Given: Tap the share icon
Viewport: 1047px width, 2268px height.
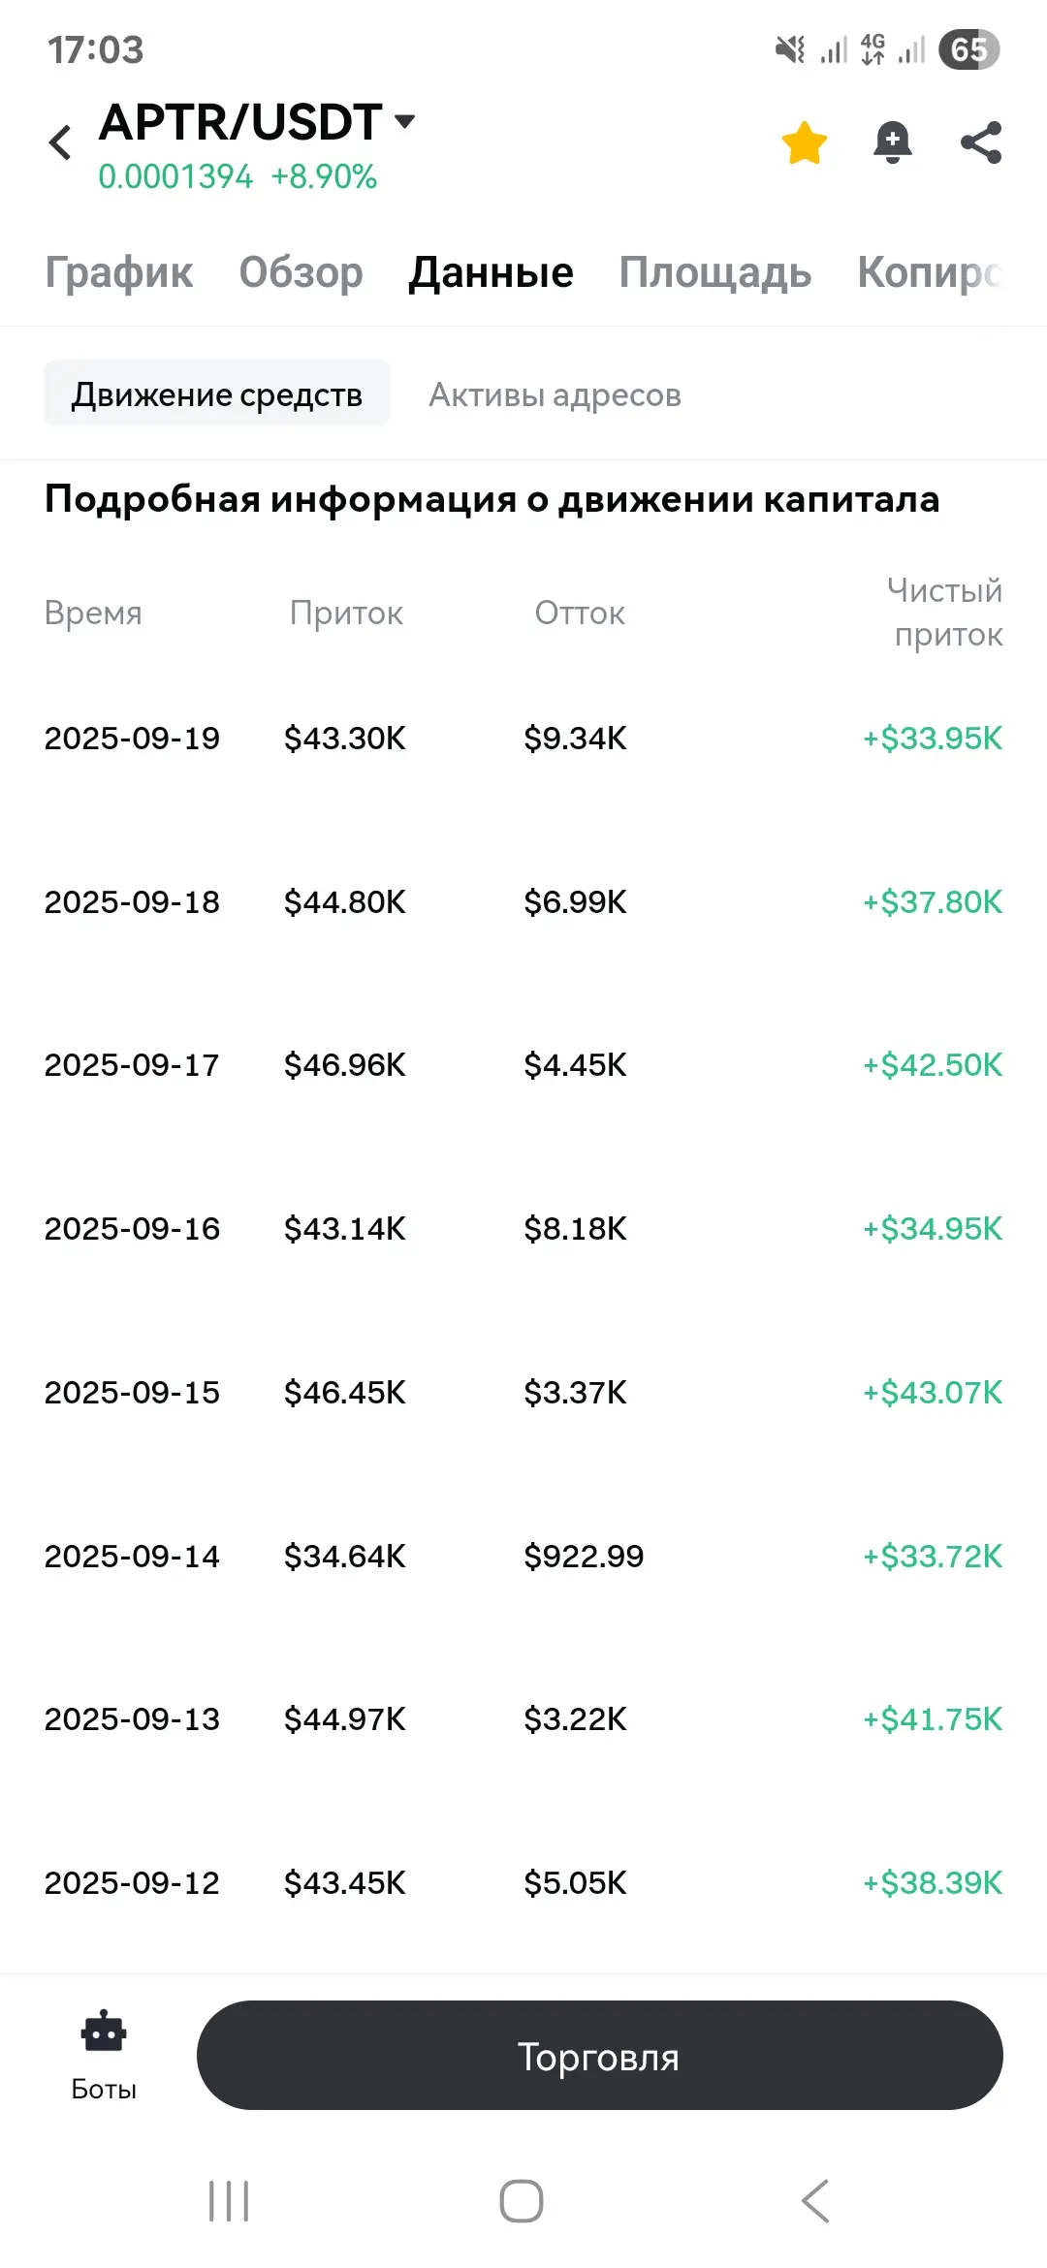Looking at the screenshot, I should coord(981,142).
